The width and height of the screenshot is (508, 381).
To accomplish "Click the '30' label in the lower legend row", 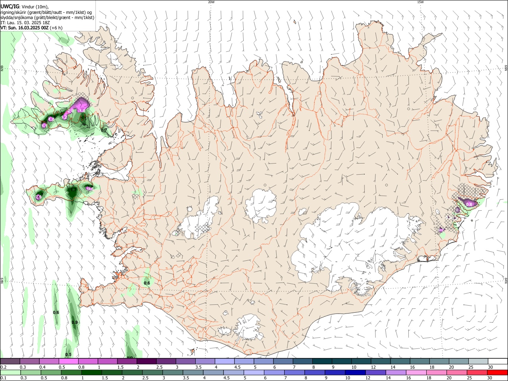I will pyautogui.click(x=491, y=378).
